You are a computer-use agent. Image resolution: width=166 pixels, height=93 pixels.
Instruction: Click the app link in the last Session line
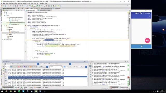[x=104, y=84]
